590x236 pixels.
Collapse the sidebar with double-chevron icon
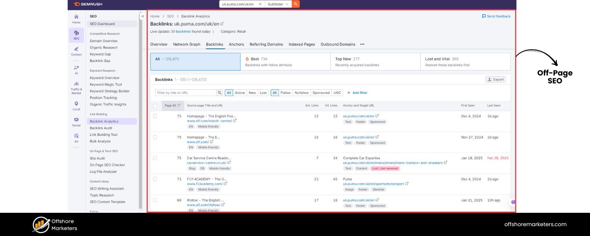coord(142,16)
